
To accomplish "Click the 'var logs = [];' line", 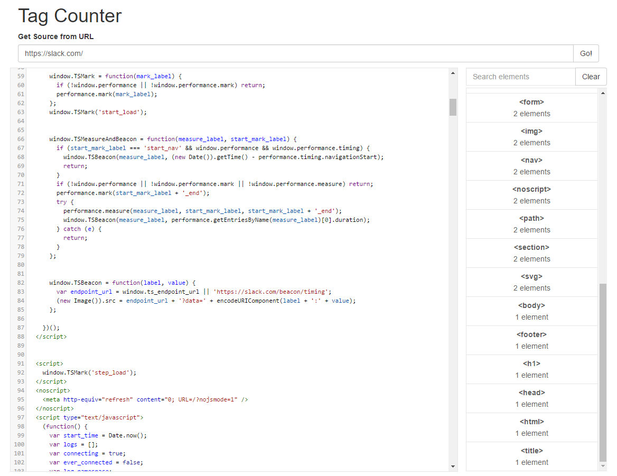I will click(73, 444).
